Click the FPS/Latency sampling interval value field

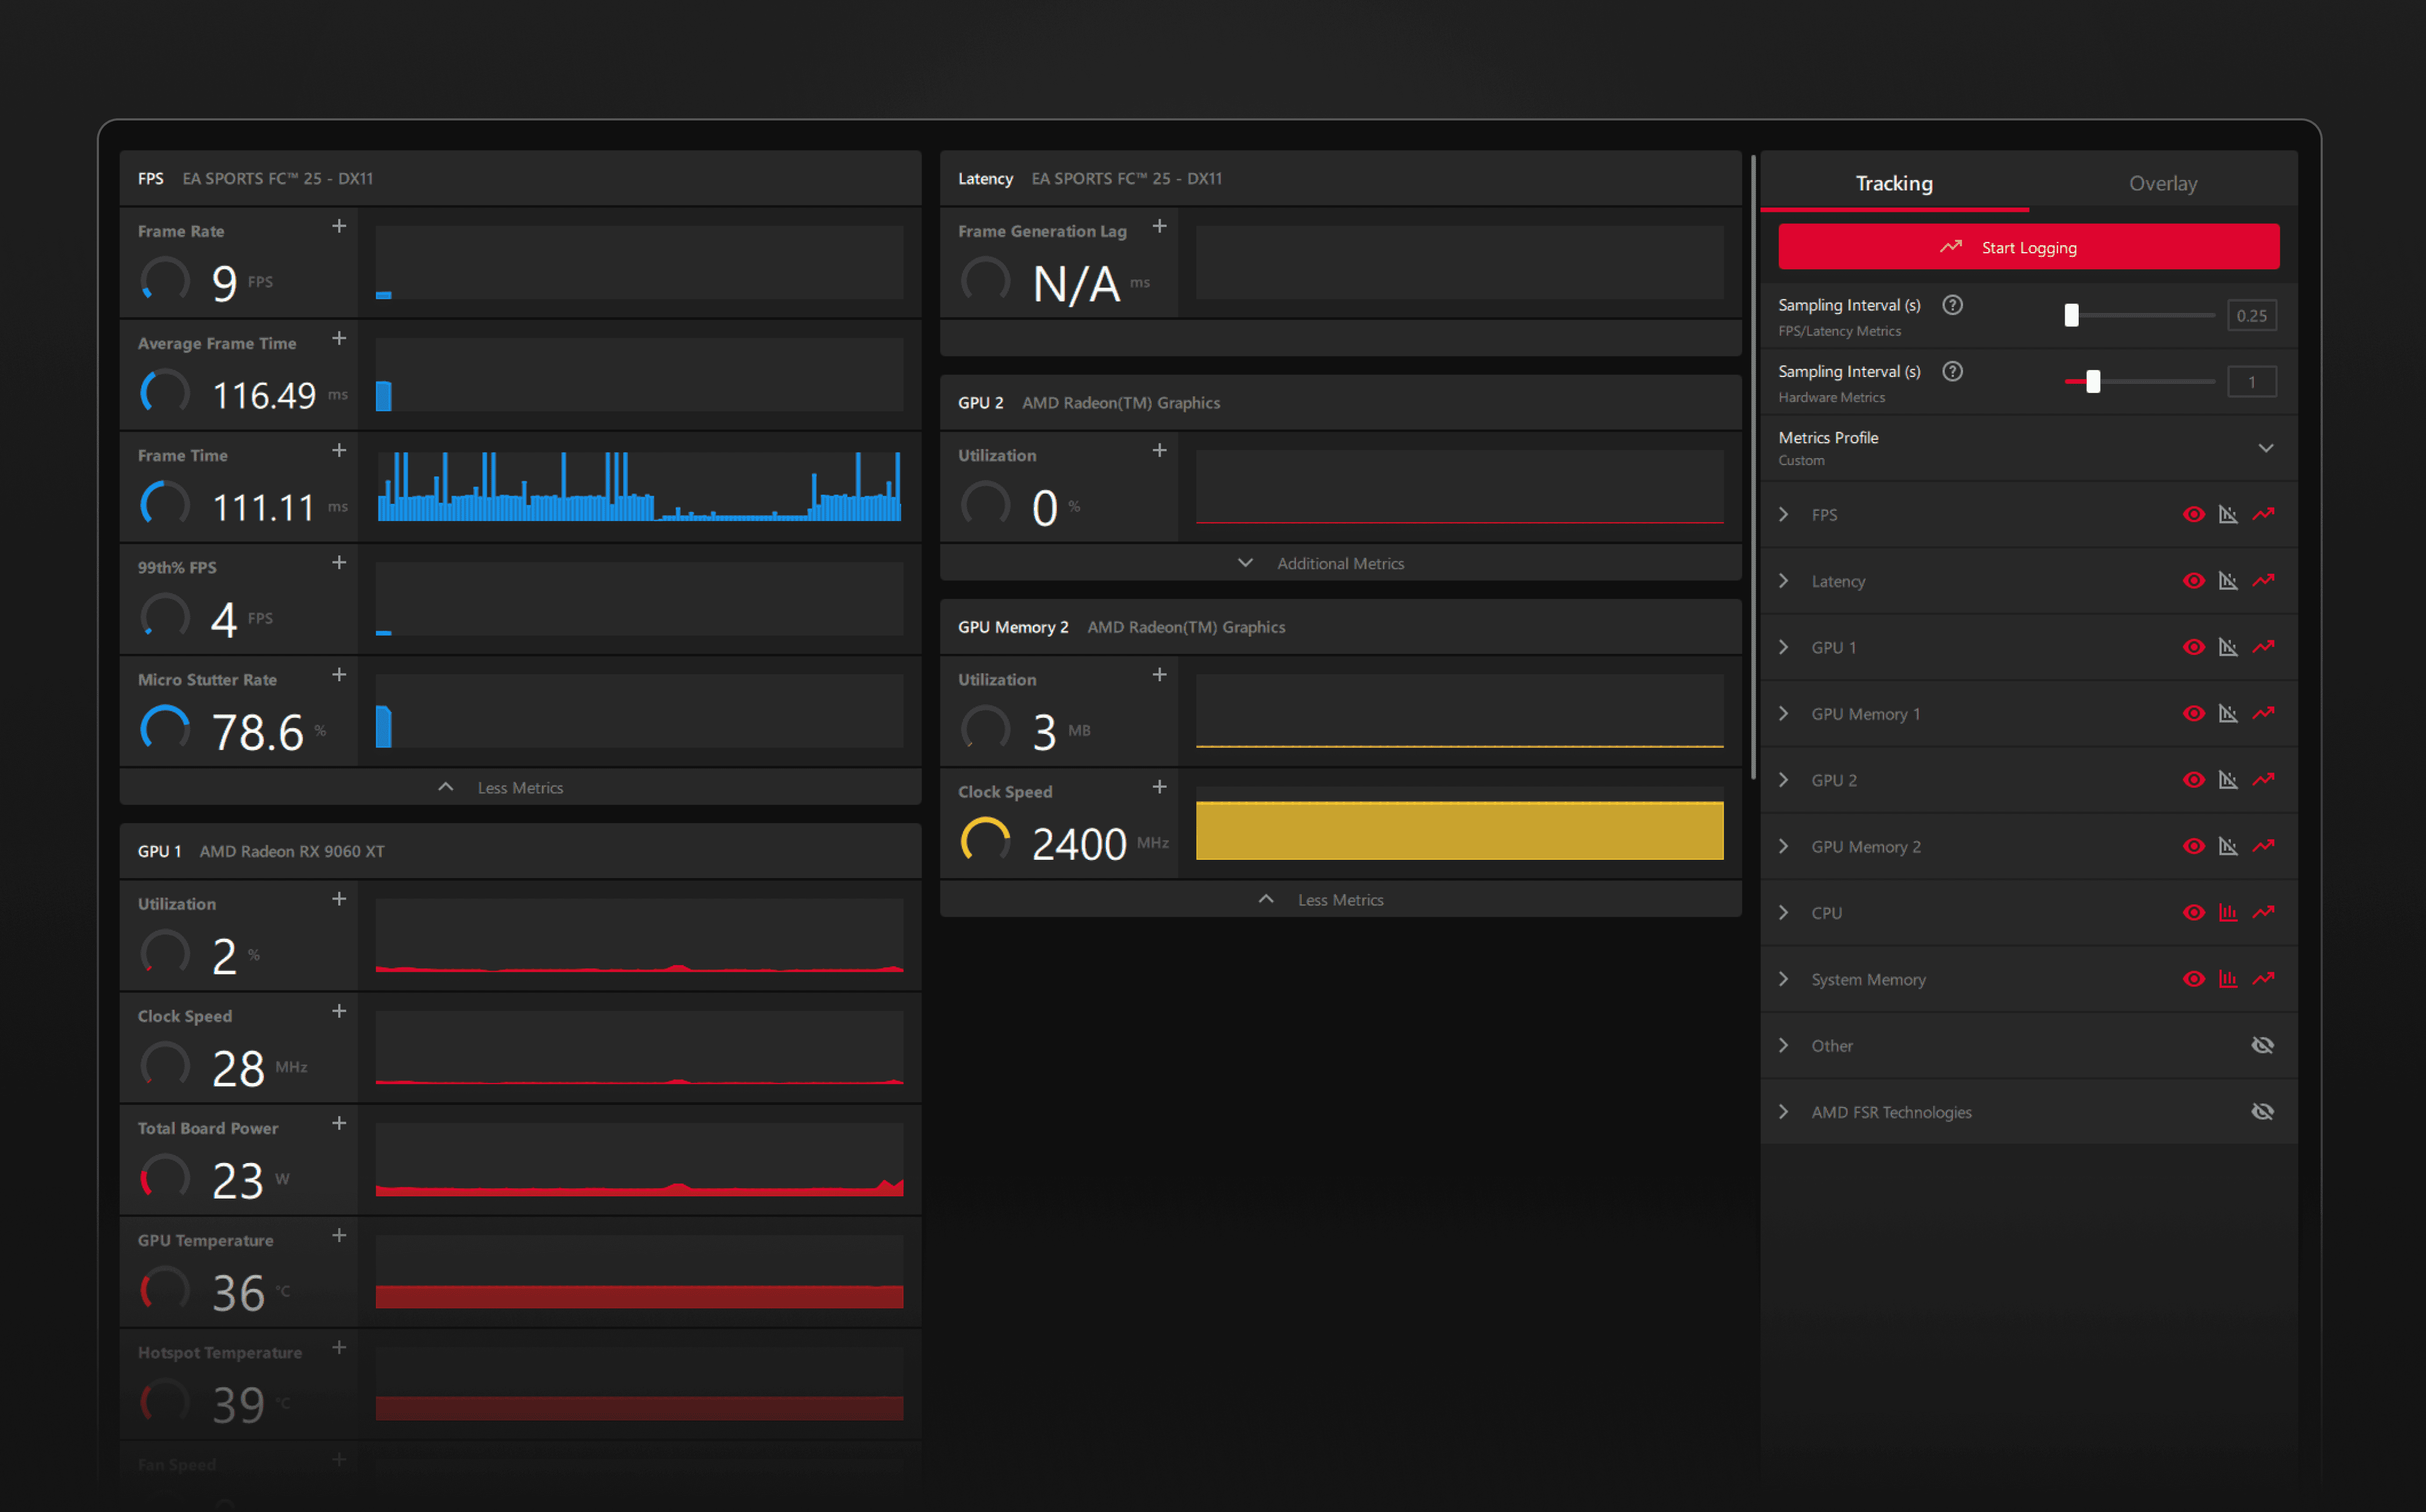click(x=2251, y=315)
